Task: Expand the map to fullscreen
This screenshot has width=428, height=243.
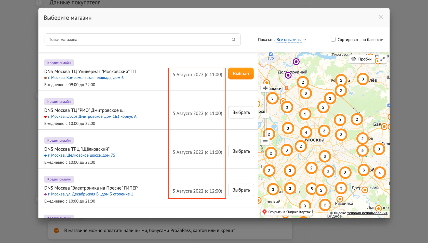Action: click(x=382, y=59)
